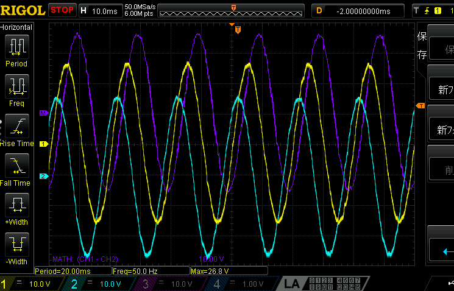Choose the Rise Time measurement
This screenshot has height=291, width=454.
(16, 130)
